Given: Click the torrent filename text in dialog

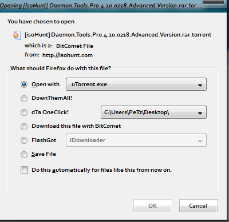Looking at the screenshot, I should click(118, 35).
